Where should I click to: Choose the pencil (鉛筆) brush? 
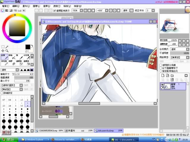pos(5,57)
